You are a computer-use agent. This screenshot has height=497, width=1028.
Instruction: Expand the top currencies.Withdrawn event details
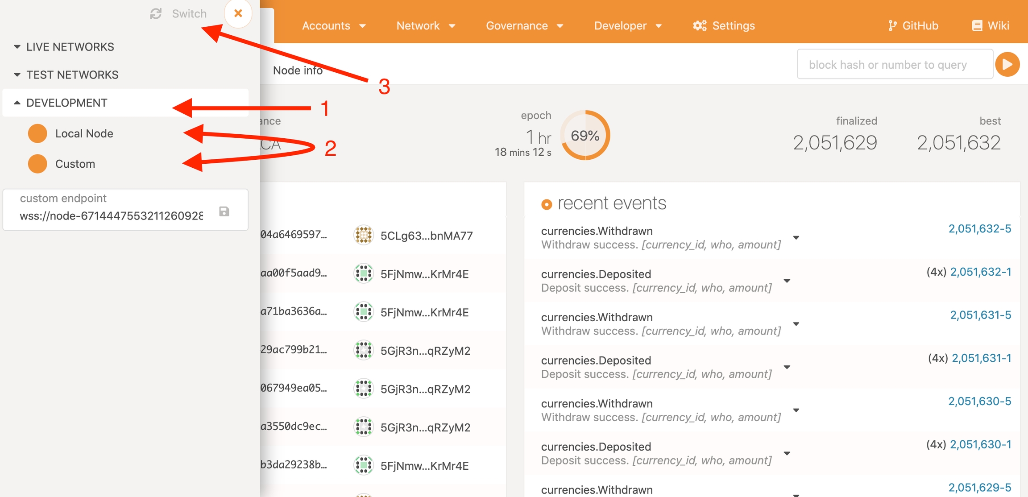796,238
